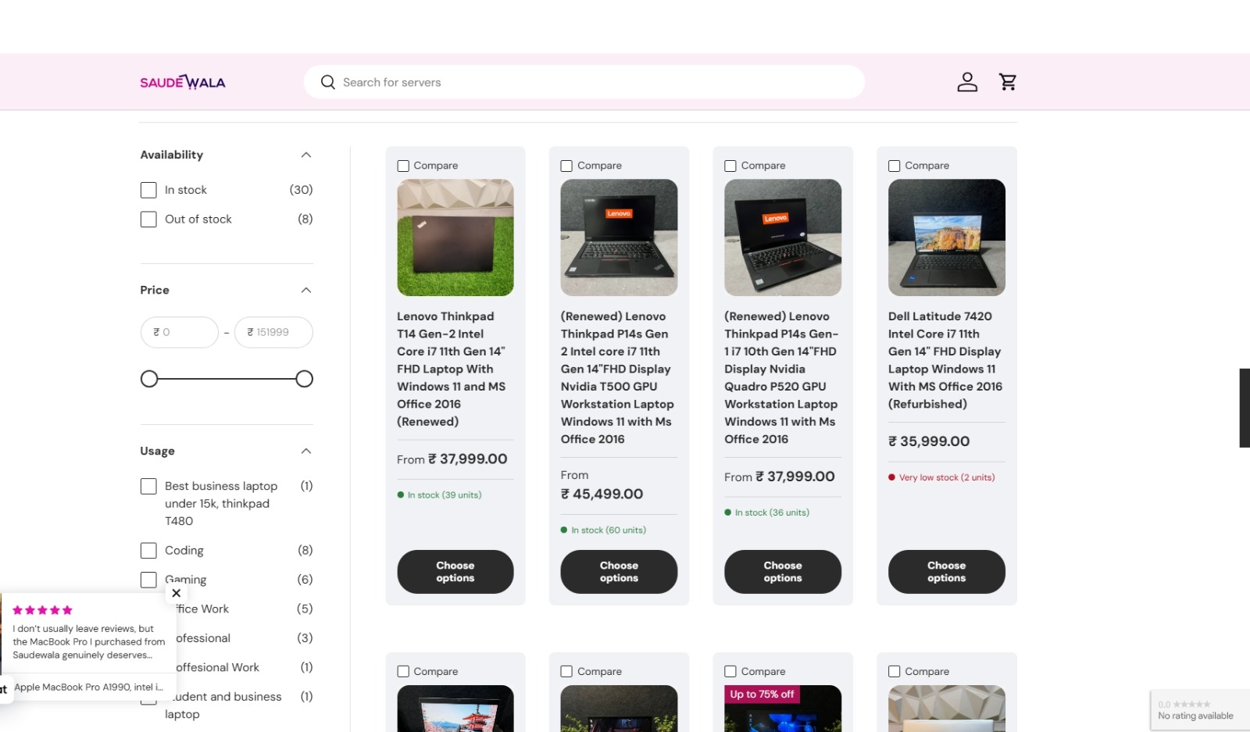Click the minimum price input field

coord(180,332)
